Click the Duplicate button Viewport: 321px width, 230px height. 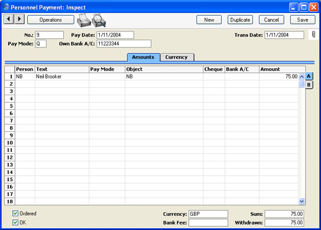click(x=240, y=20)
